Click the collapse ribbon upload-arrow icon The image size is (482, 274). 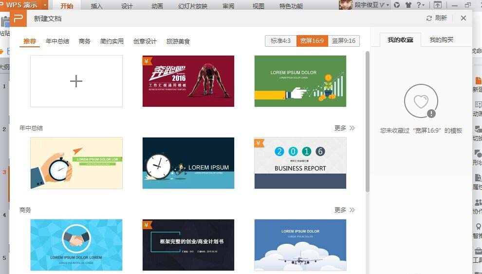coord(437,5)
